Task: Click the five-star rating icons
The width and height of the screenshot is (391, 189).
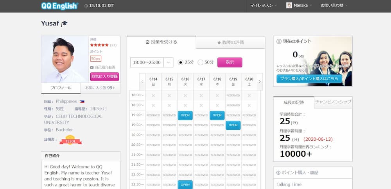Action: click(x=99, y=45)
